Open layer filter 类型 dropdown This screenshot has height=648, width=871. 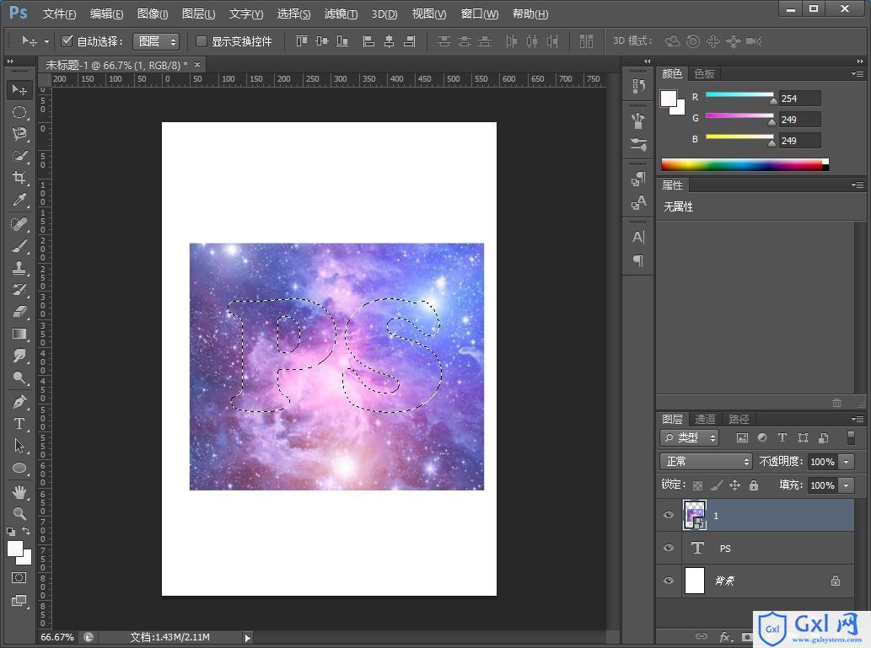click(x=690, y=437)
